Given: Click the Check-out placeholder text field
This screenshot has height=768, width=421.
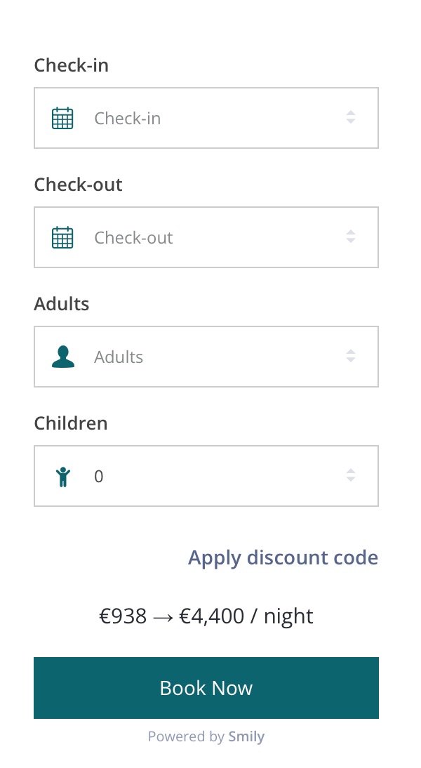Looking at the screenshot, I should click(x=133, y=238).
